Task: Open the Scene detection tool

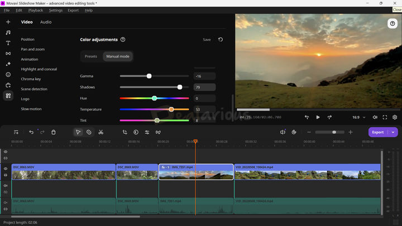Action: [x=34, y=89]
